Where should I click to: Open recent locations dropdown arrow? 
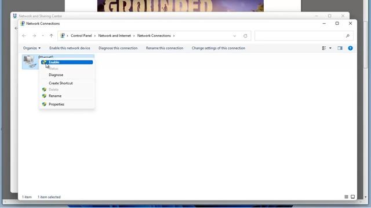pos(43,36)
